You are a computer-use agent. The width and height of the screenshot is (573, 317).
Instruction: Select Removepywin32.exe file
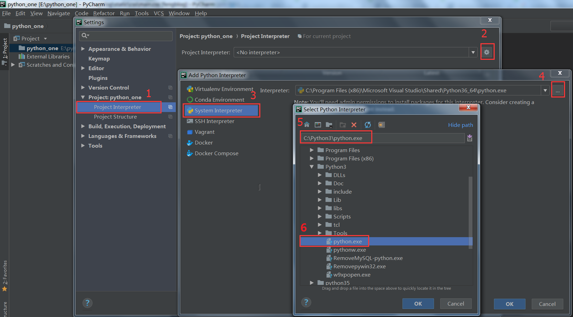click(x=359, y=267)
